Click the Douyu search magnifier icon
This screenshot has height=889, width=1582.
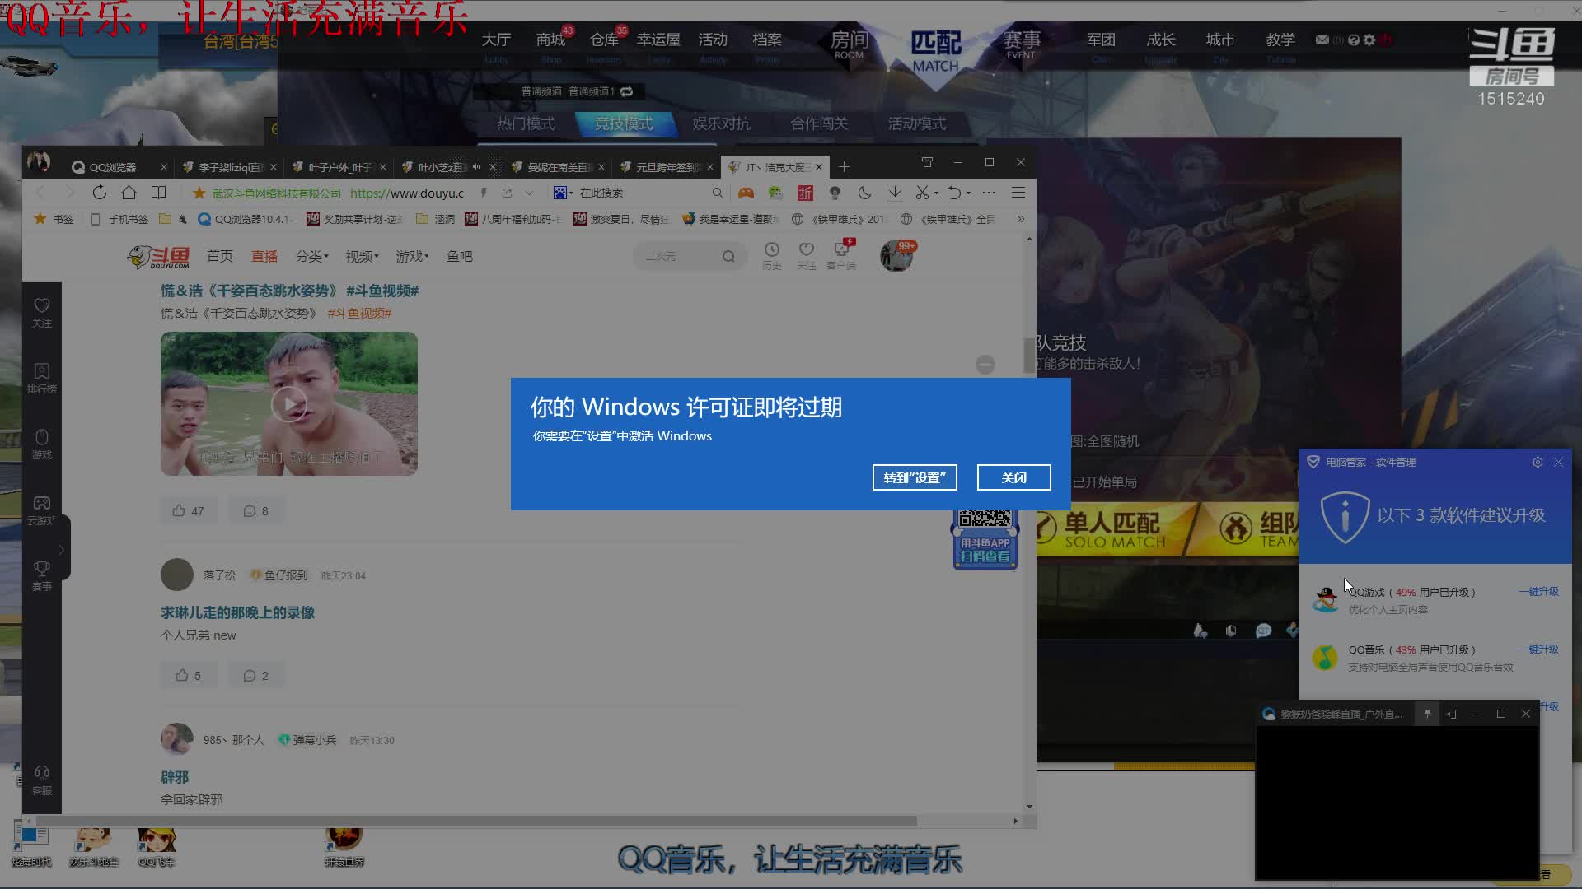point(728,257)
